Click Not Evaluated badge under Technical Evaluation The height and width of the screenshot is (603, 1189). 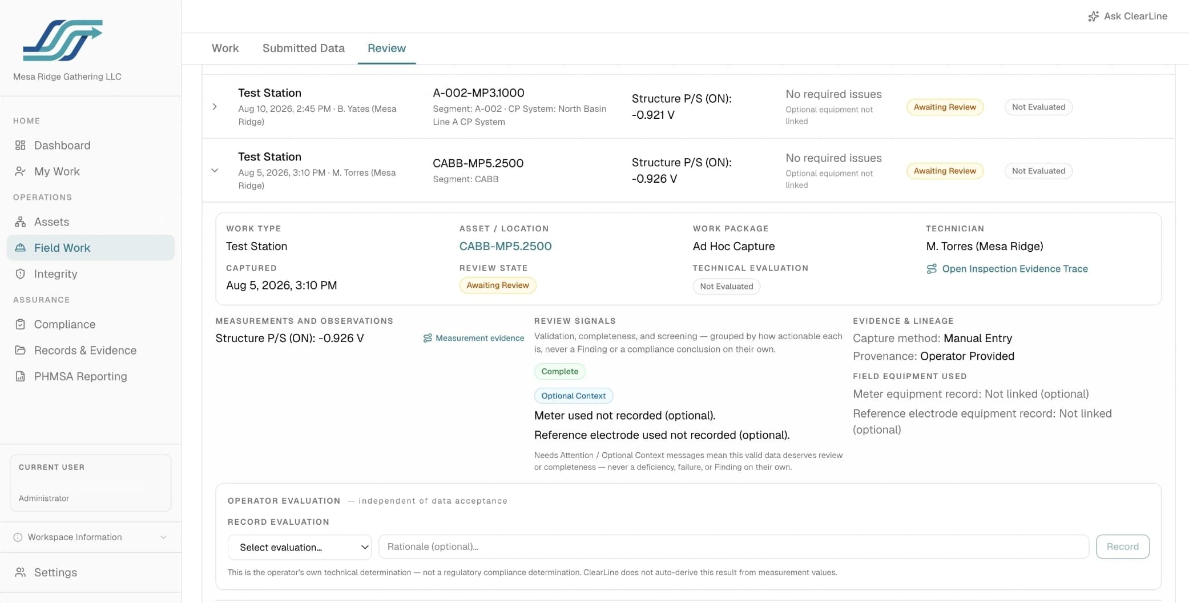coord(726,286)
